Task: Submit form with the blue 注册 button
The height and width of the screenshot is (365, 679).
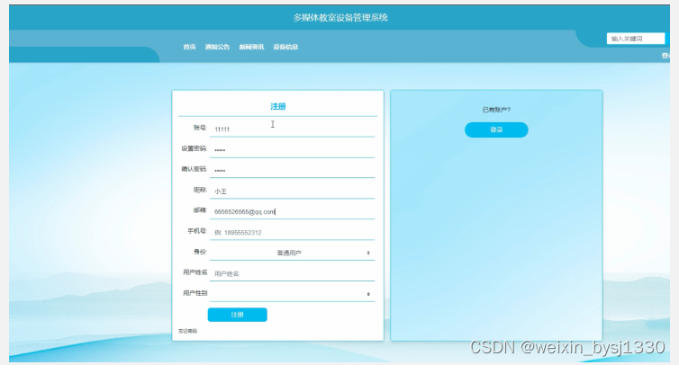Action: tap(238, 315)
